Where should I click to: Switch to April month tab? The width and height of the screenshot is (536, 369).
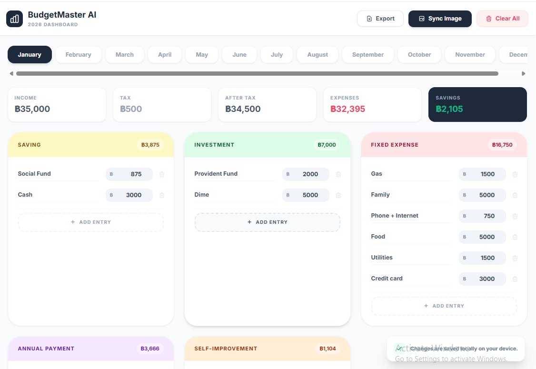pos(165,55)
